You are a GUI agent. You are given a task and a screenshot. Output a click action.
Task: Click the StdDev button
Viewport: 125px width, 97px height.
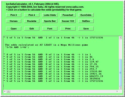pos(86,21)
